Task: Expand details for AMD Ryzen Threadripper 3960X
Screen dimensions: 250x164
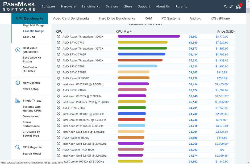Action: [x=59, y=61]
